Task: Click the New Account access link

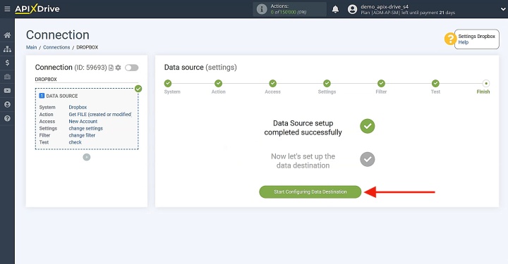Action: tap(83, 122)
